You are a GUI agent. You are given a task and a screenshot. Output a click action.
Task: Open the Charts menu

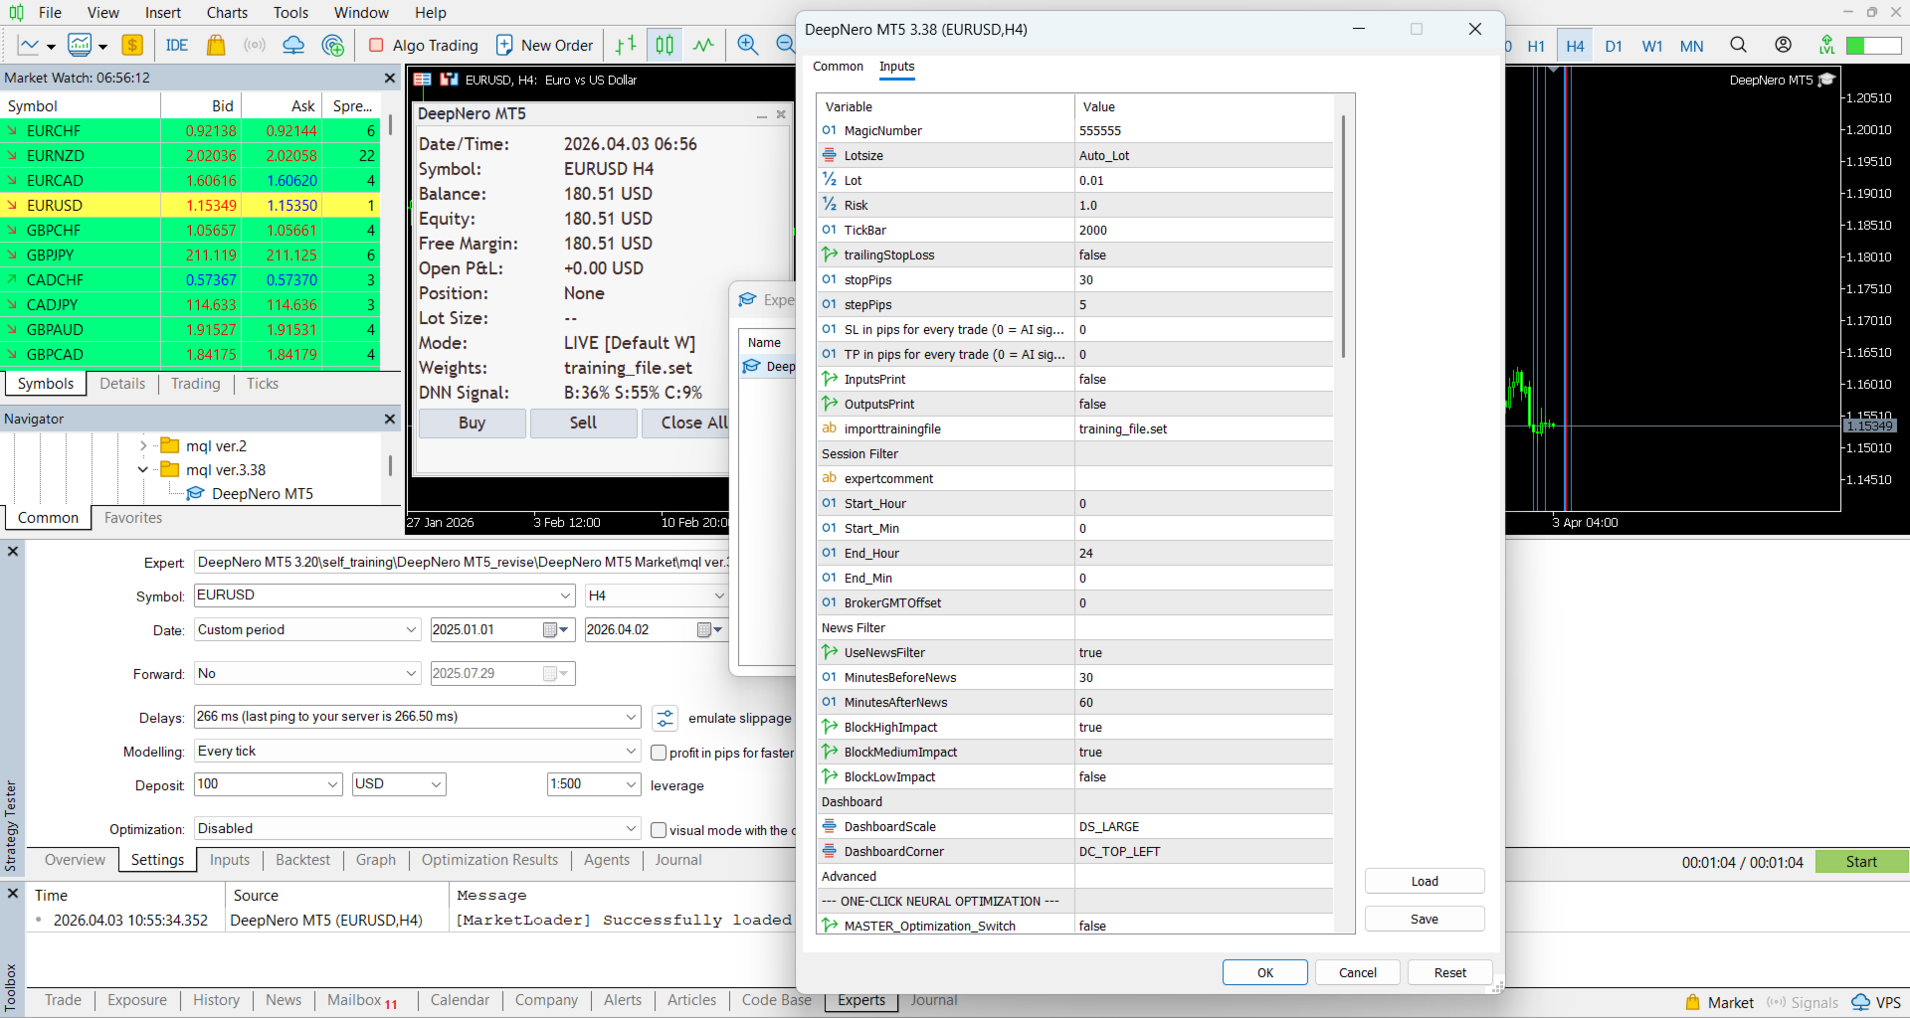click(227, 13)
